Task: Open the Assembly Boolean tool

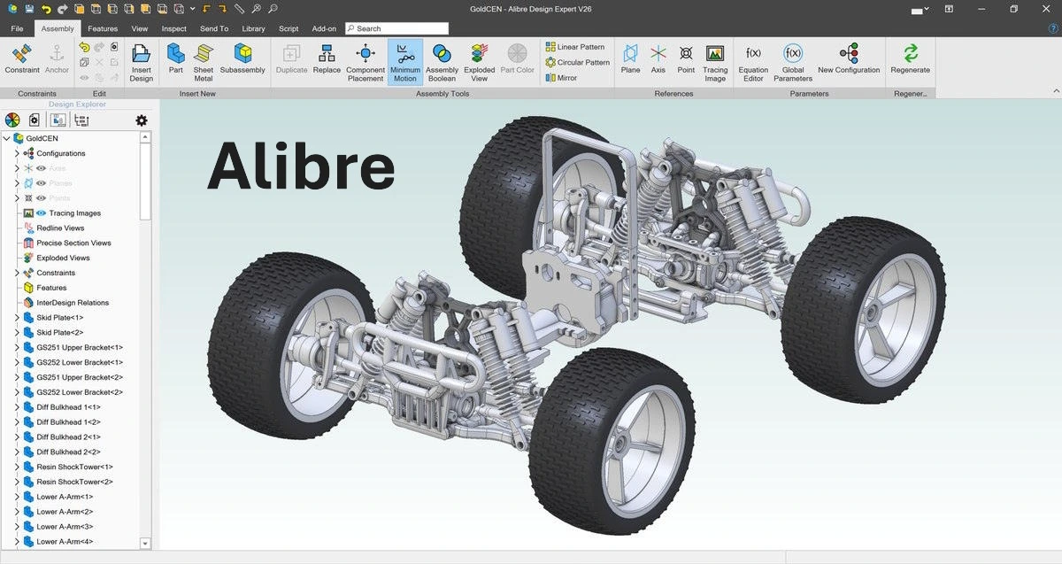Action: [x=442, y=62]
